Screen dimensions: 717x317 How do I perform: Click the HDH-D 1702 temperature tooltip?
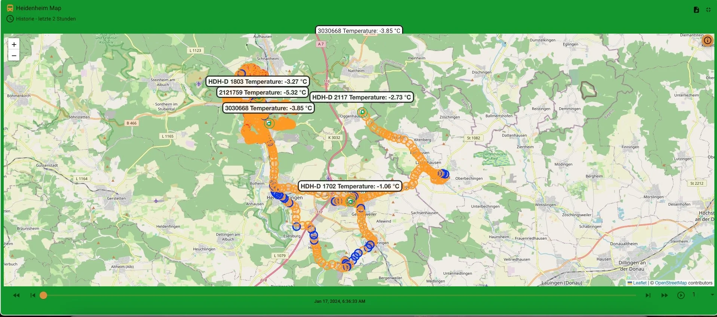tap(350, 186)
